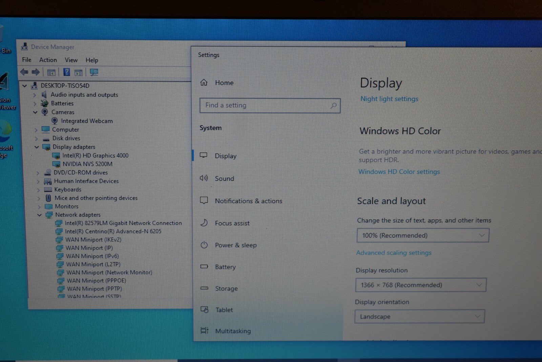Expand the Monitors category
542x362 pixels.
point(39,207)
